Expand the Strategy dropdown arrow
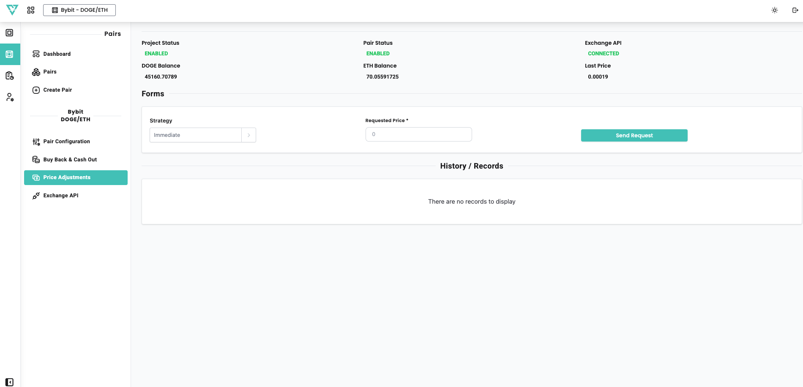Image resolution: width=803 pixels, height=387 pixels. coord(249,135)
